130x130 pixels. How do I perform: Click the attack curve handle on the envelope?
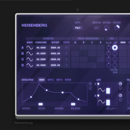31,97
